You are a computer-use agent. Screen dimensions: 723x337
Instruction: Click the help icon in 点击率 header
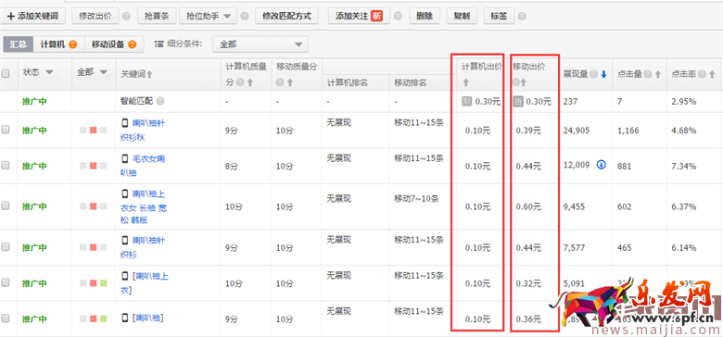(703, 74)
